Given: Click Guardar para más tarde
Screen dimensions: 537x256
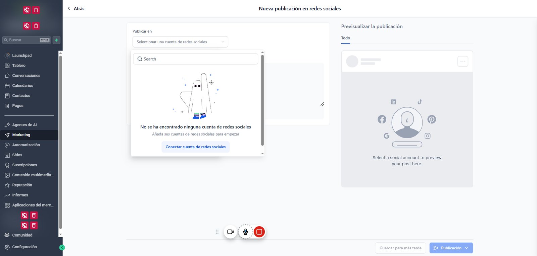Looking at the screenshot, I should point(400,248).
